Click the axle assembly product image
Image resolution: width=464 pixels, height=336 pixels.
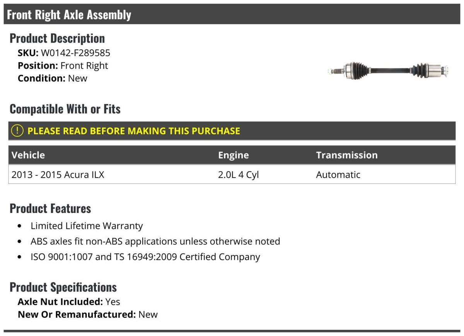pos(388,71)
